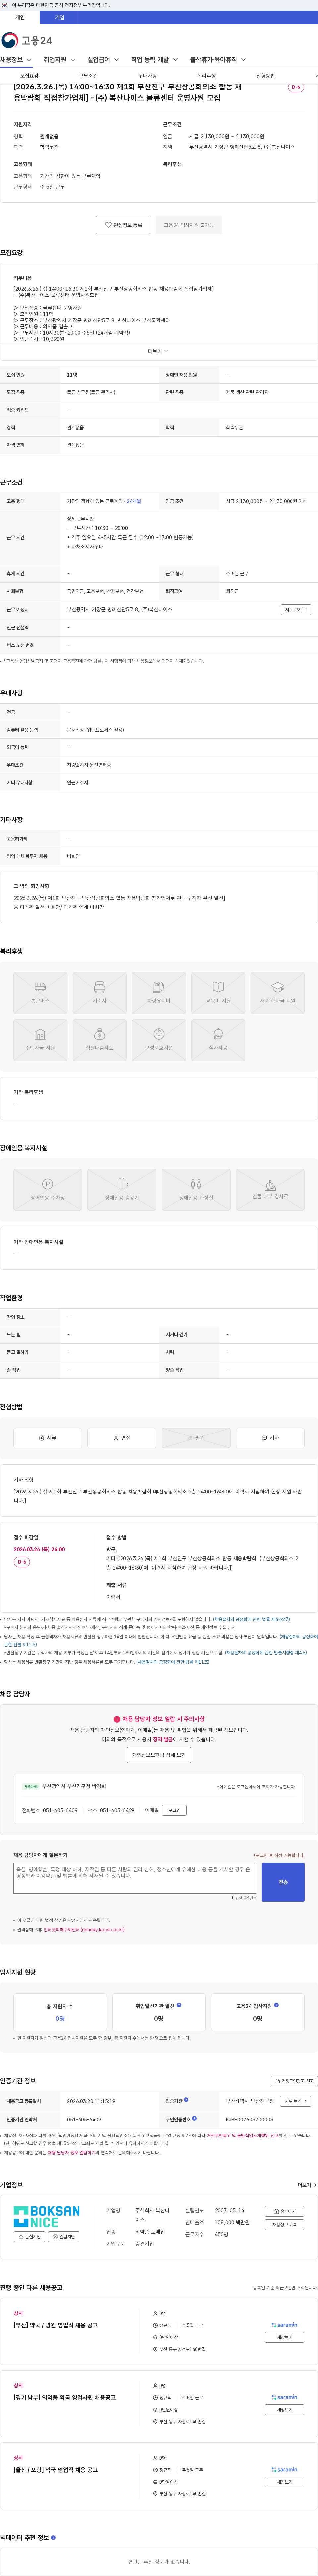Show the 인증기관 info tooltip icon
The image size is (318, 2576).
186,2100
